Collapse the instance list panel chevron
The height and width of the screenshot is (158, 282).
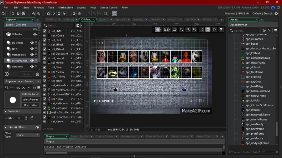85,77
